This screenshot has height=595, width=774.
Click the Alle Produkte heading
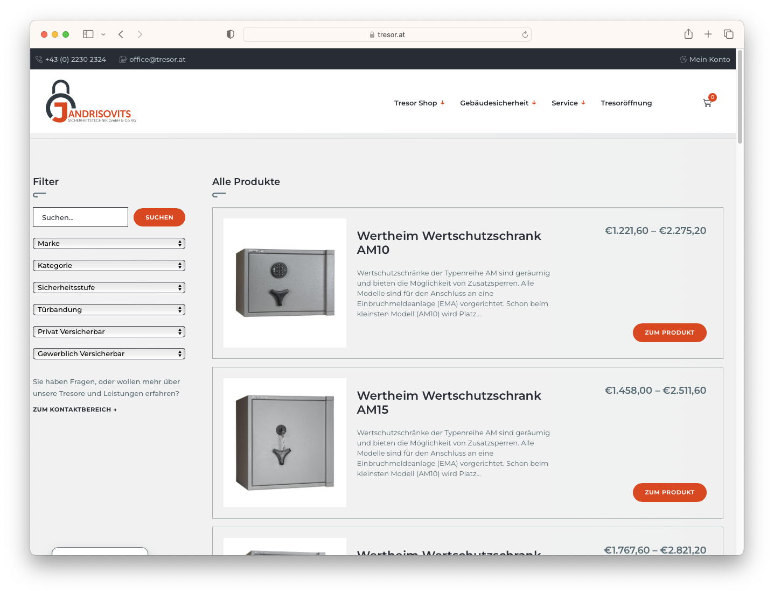click(x=246, y=182)
